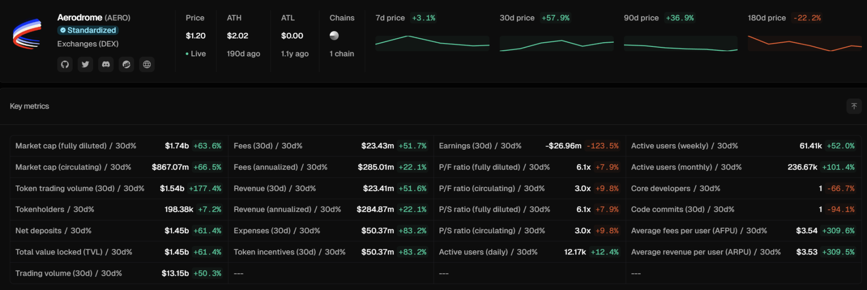
Task: Open the Aerodrome Twitter profile icon
Action: coord(85,64)
